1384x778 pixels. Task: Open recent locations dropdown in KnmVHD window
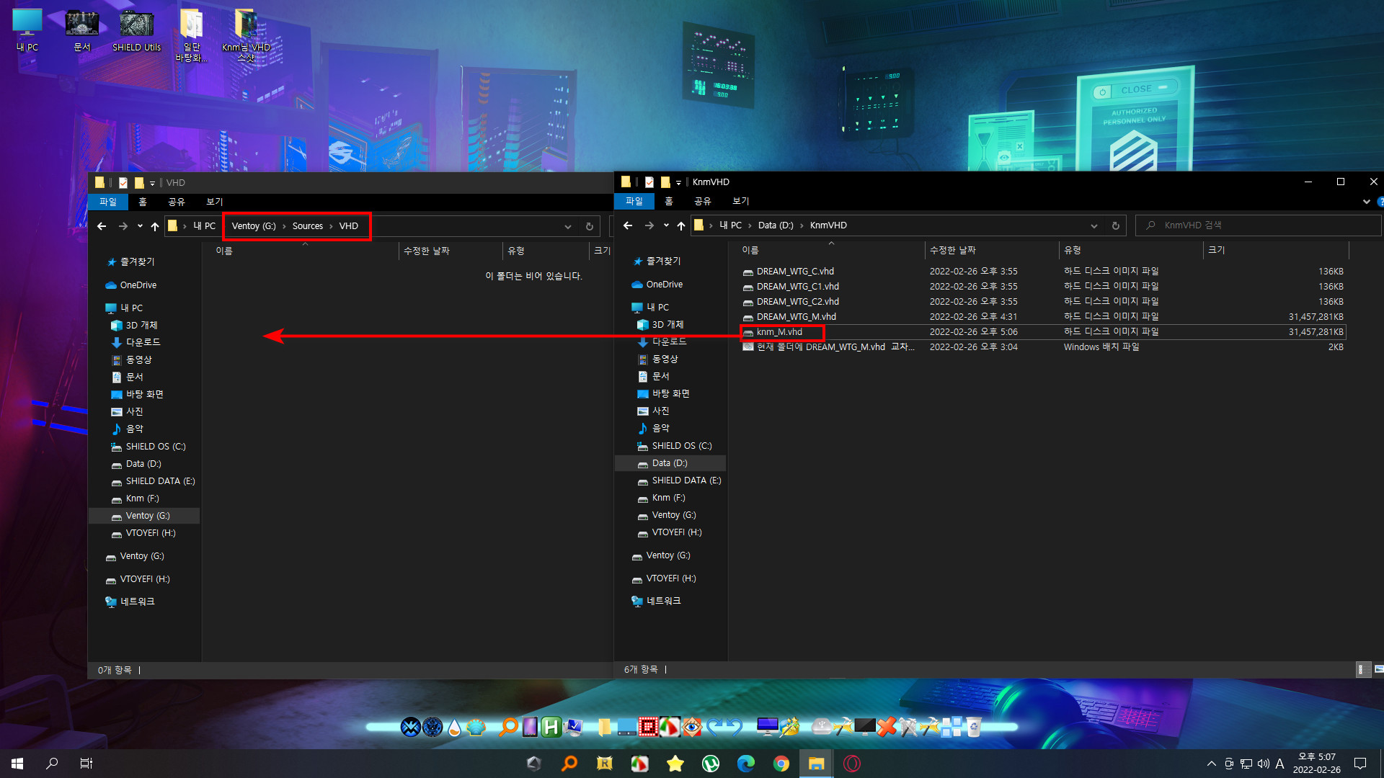coord(666,225)
